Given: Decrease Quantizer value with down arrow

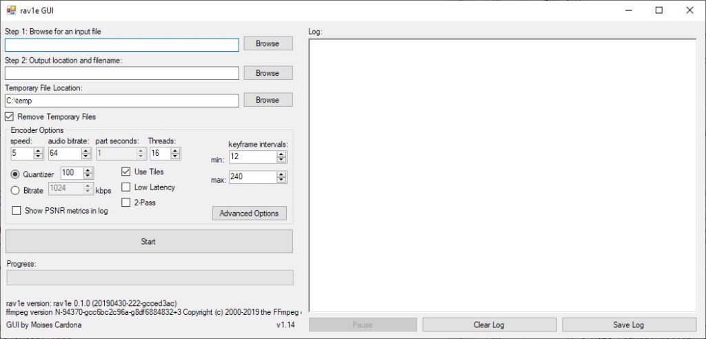Looking at the screenshot, I should (x=88, y=176).
